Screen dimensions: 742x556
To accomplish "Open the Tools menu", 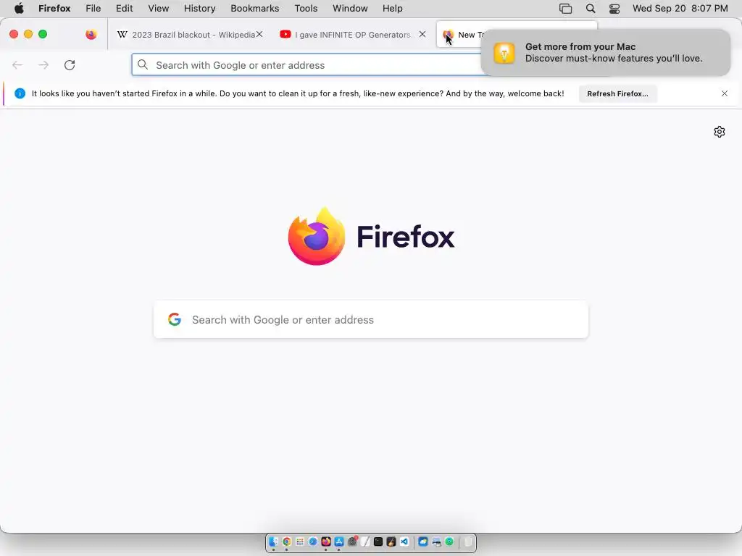I will pyautogui.click(x=306, y=8).
